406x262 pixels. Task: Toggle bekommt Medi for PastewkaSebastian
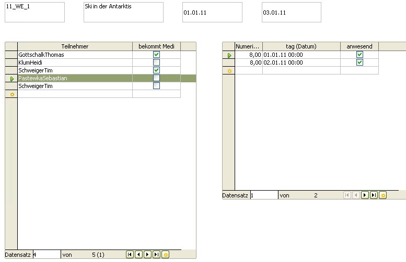coord(156,78)
